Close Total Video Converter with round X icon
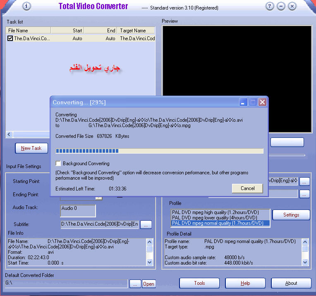316x296 pixels. coord(292,6)
